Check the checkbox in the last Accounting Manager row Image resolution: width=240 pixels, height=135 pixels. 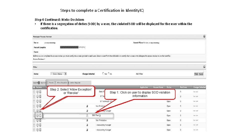point(34,130)
